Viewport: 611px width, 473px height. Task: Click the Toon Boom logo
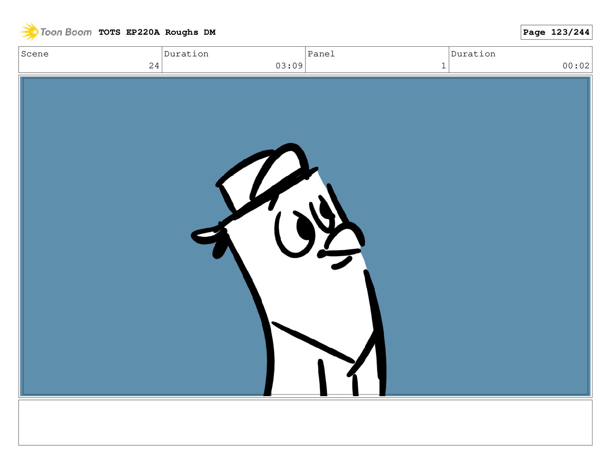click(x=56, y=32)
